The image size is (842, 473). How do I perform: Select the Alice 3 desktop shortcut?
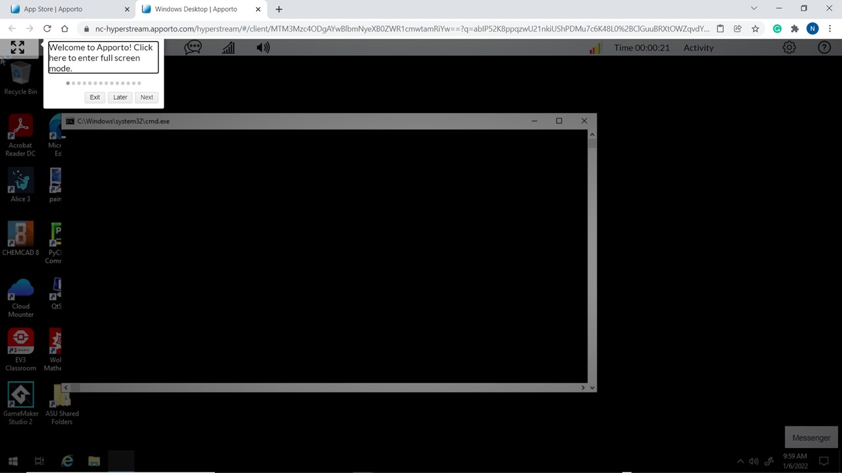coord(20,185)
